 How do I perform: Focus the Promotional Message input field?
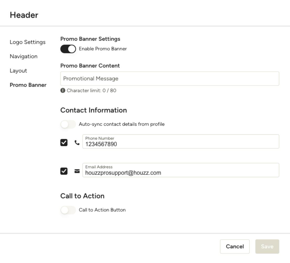(170, 79)
